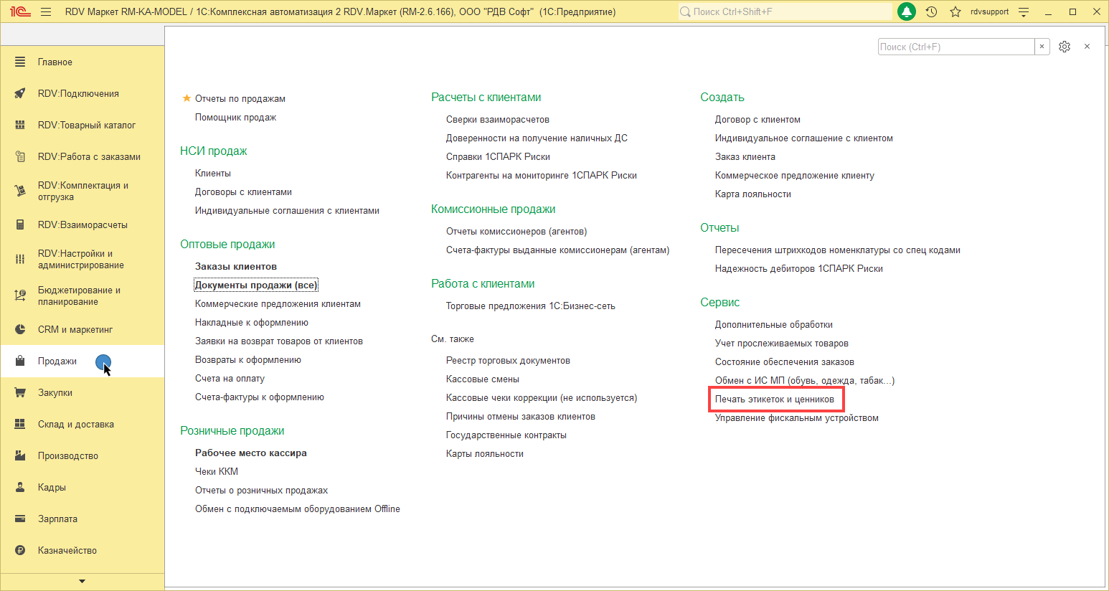Switch to the Казначейство section
This screenshot has height=591, width=1109.
coord(67,551)
